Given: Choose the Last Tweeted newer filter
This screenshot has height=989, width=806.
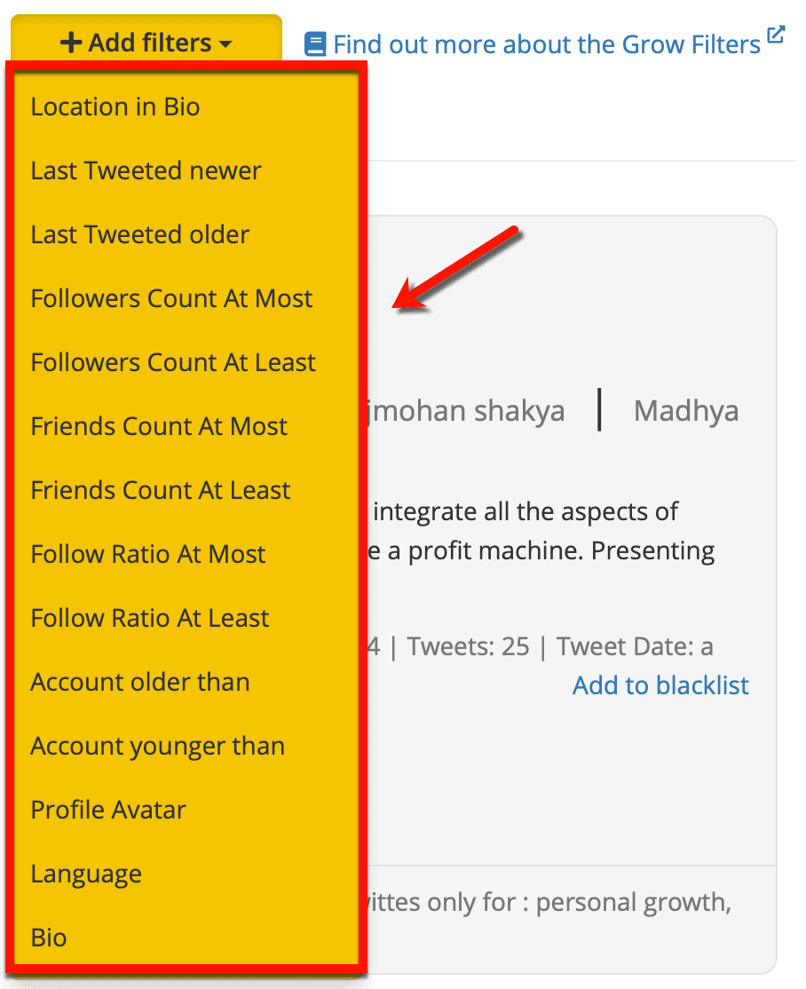Looking at the screenshot, I should 146,170.
